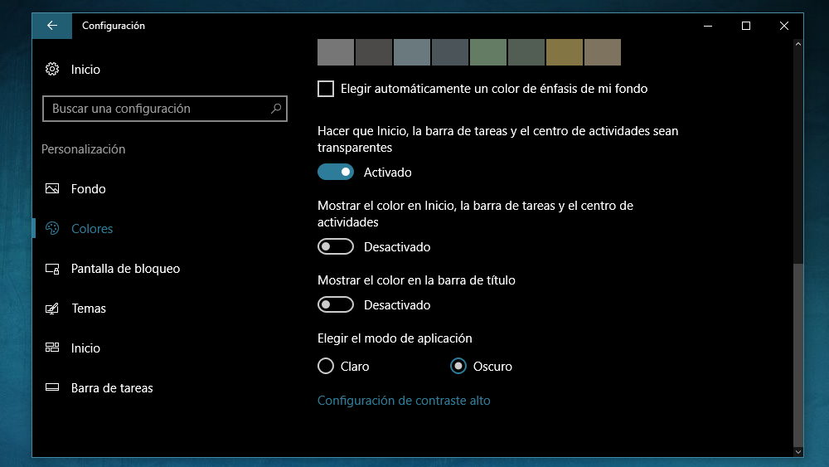The height and width of the screenshot is (467, 829).
Task: Select the Claro app mode
Action: (326, 366)
